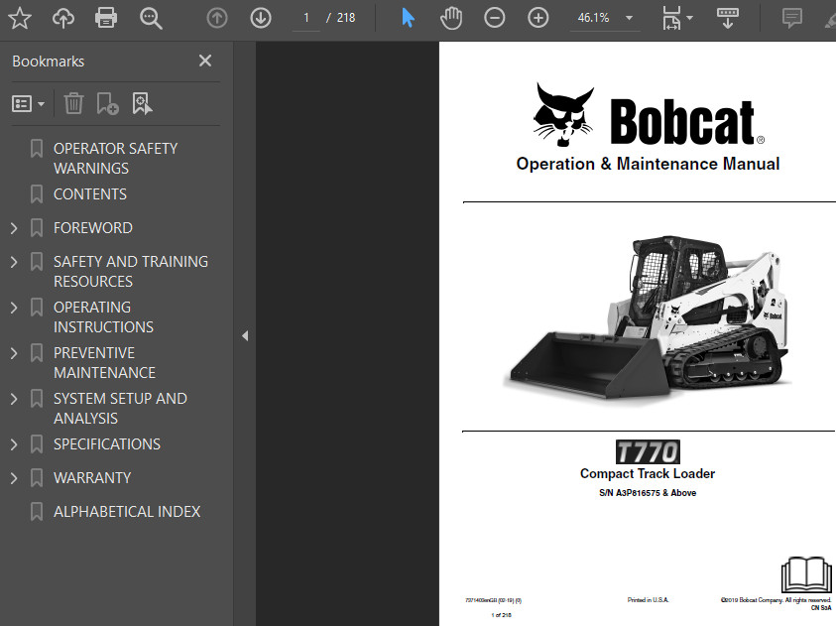
Task: Click the find current bookmark icon
Action: [142, 103]
